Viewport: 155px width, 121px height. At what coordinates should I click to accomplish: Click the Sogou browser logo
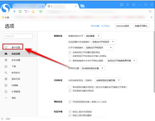pyautogui.click(x=5, y=8)
